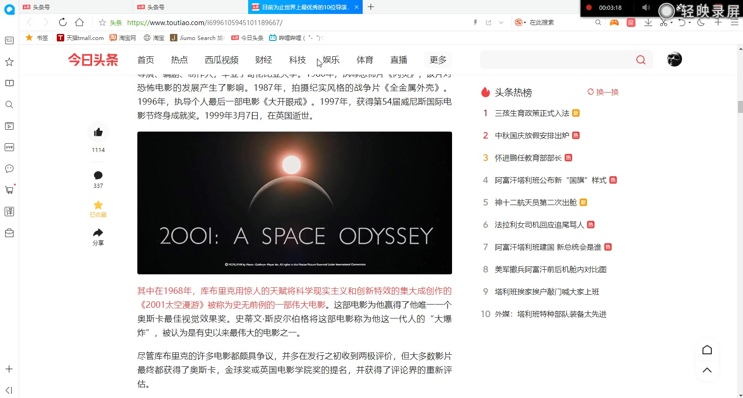Screen dimensions: 743x398
Task: Click the yellow star 已收藏 favorite icon
Action: 98,205
